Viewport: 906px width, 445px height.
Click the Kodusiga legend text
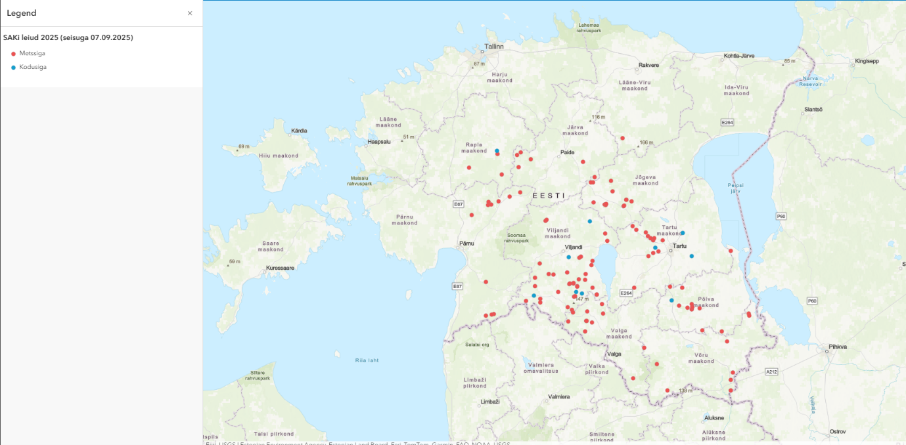coord(33,67)
